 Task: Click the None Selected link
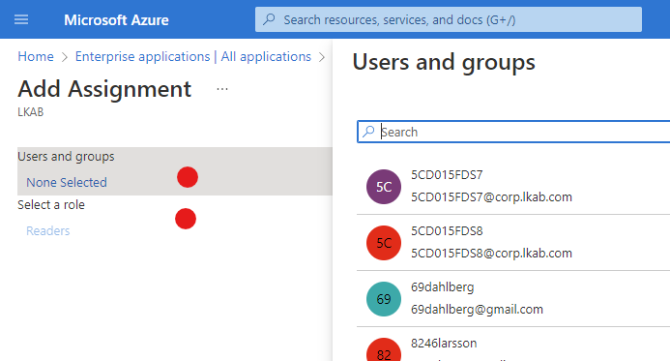(67, 182)
